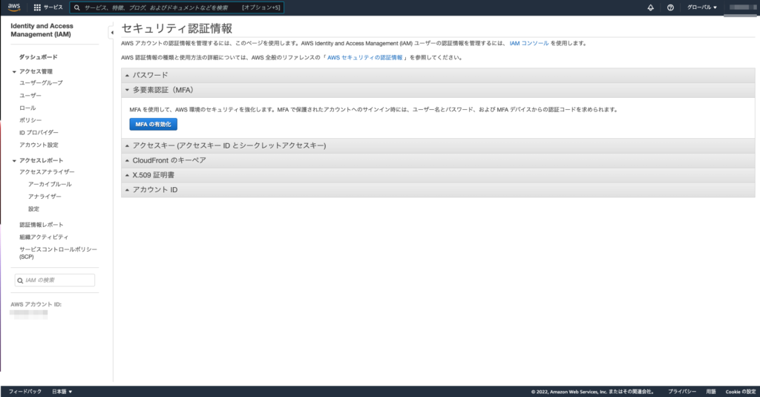Image resolution: width=760 pixels, height=397 pixels.
Task: Collapse the アクセス管理 sidebar group
Action: pyautogui.click(x=14, y=71)
